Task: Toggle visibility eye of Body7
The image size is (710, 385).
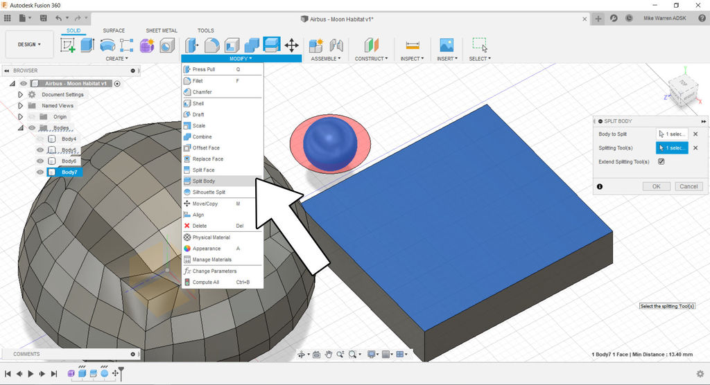Action: pyautogui.click(x=40, y=172)
